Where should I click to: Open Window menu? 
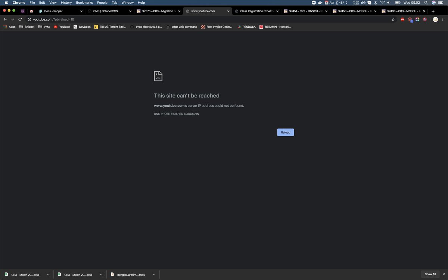[127, 3]
